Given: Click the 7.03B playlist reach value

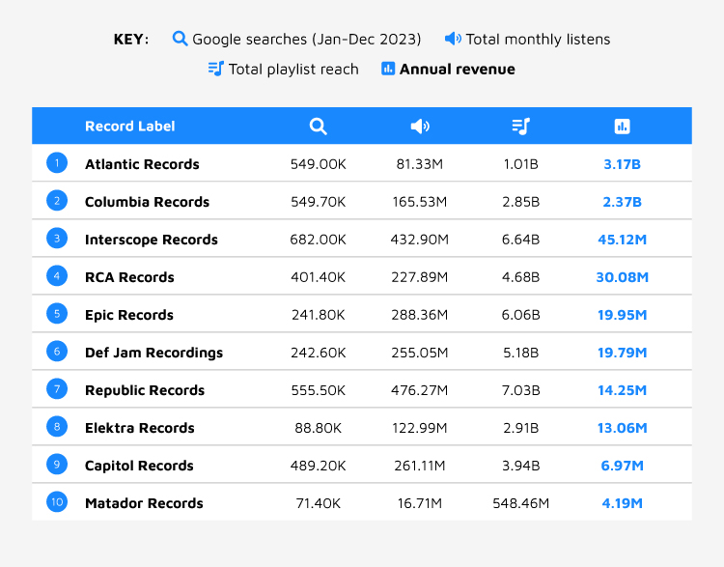Looking at the screenshot, I should pyautogui.click(x=521, y=390).
